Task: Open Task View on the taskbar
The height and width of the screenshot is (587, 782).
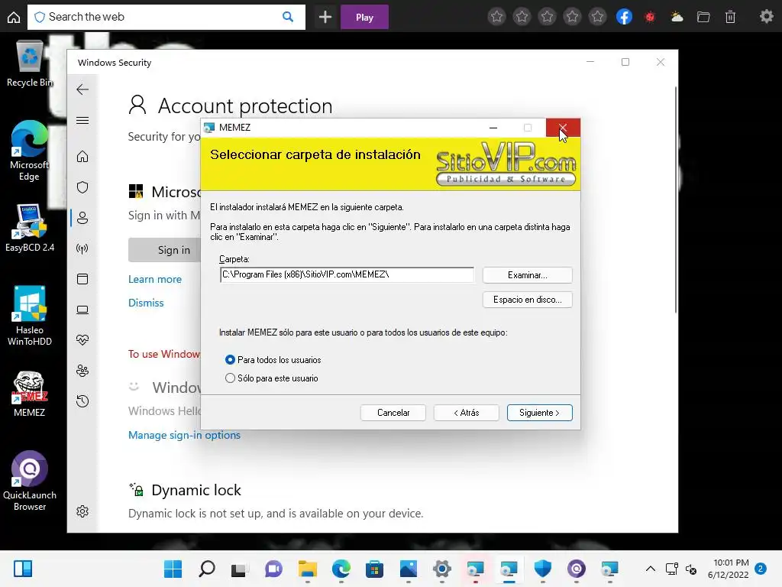Action: pos(240,569)
